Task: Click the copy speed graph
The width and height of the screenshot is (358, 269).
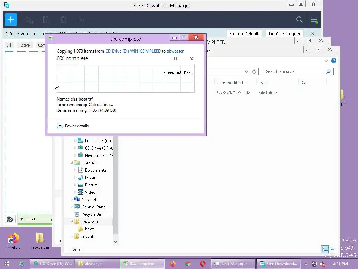Action: [x=126, y=79]
